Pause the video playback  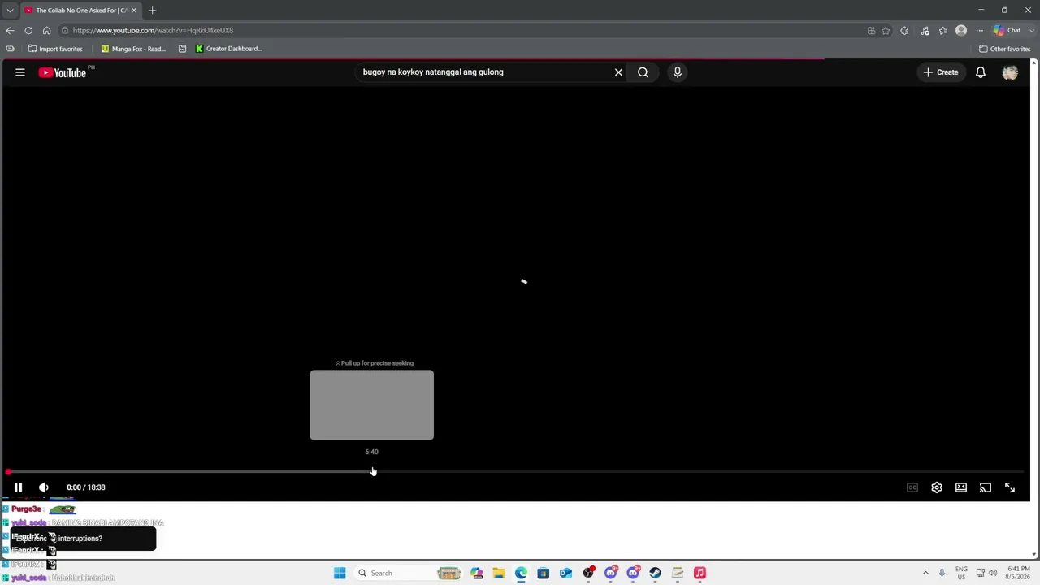[18, 487]
